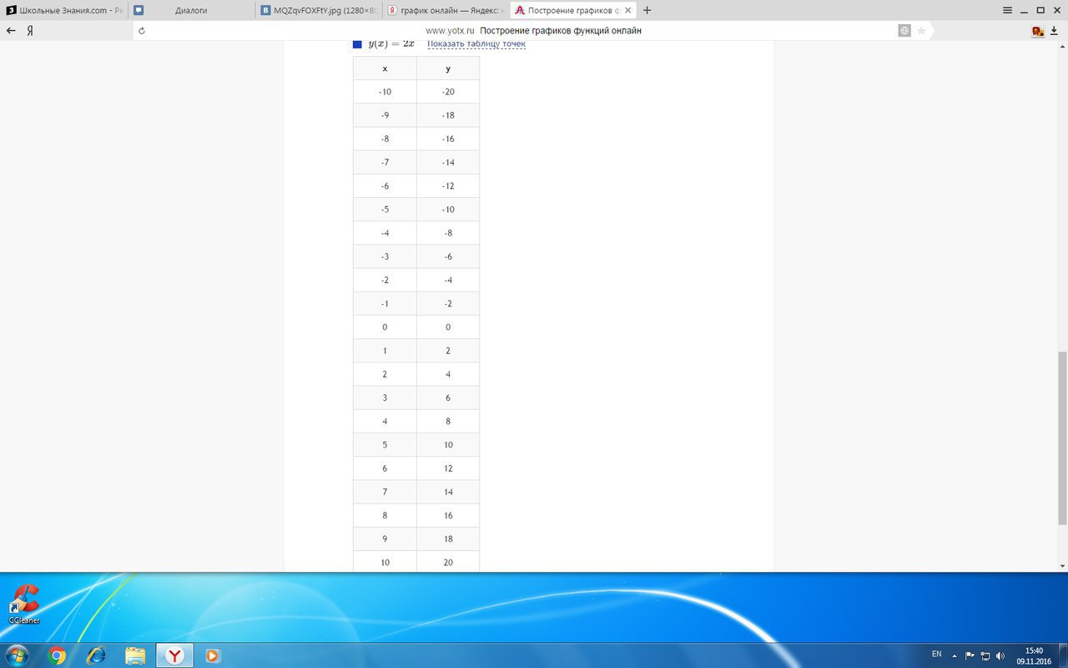The height and width of the screenshot is (668, 1068).
Task: Select the table cell with -18
Action: click(448, 115)
